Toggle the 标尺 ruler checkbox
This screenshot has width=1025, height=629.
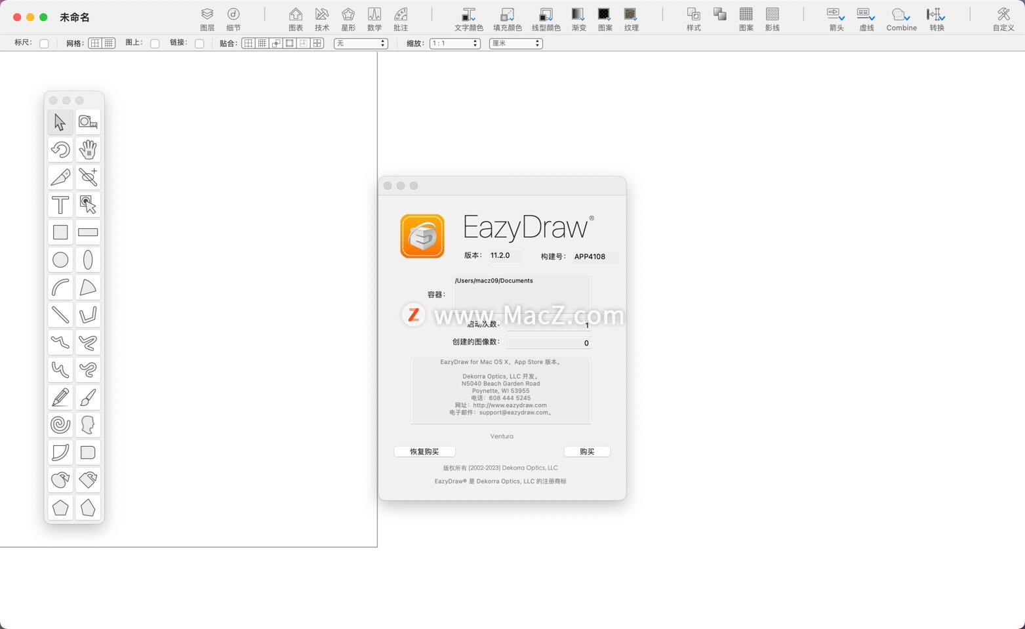44,43
